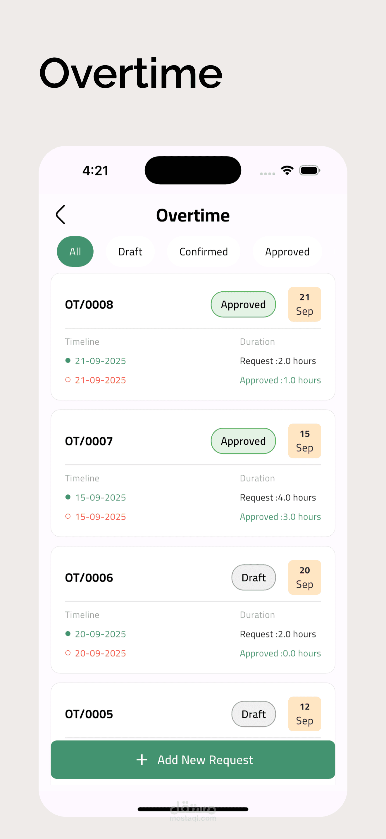The width and height of the screenshot is (386, 839).
Task: Click the Draft badge on OT/0006
Action: point(254,577)
